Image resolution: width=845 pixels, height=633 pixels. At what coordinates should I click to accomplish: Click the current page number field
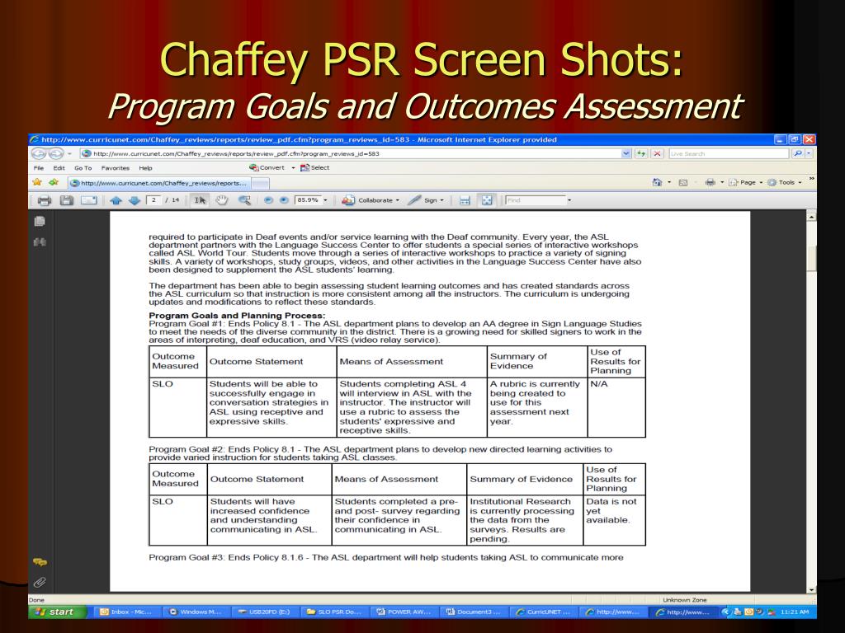[154, 200]
